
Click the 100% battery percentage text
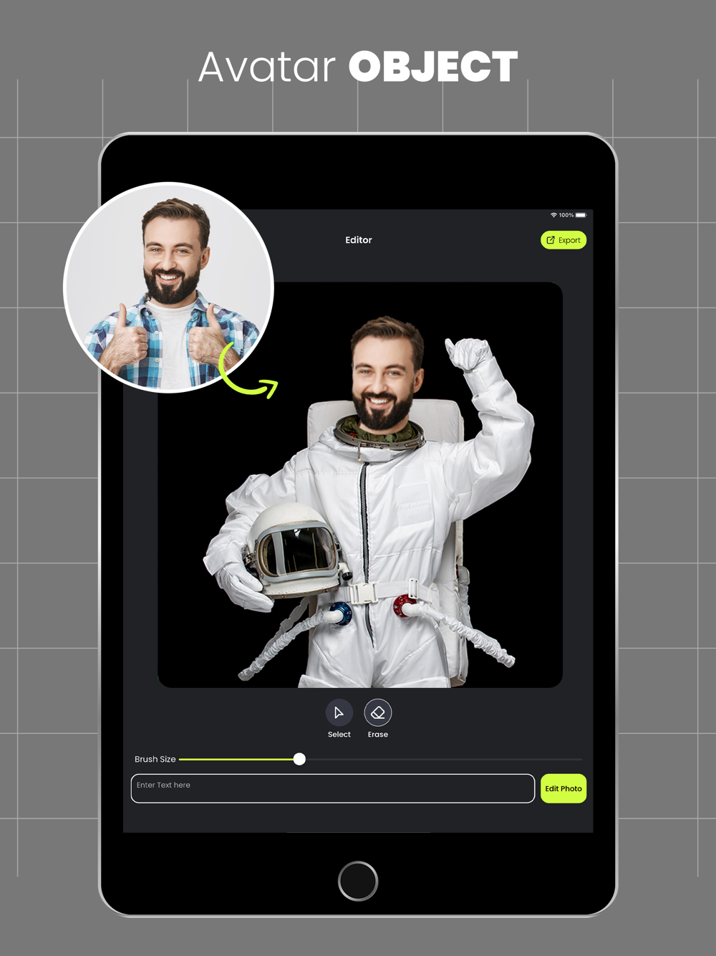pyautogui.click(x=566, y=215)
